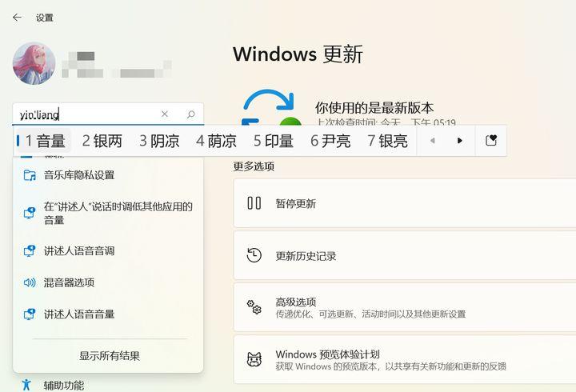Click the 设置 window title

point(45,18)
